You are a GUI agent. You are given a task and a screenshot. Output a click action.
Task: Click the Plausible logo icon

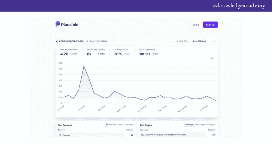(58, 24)
